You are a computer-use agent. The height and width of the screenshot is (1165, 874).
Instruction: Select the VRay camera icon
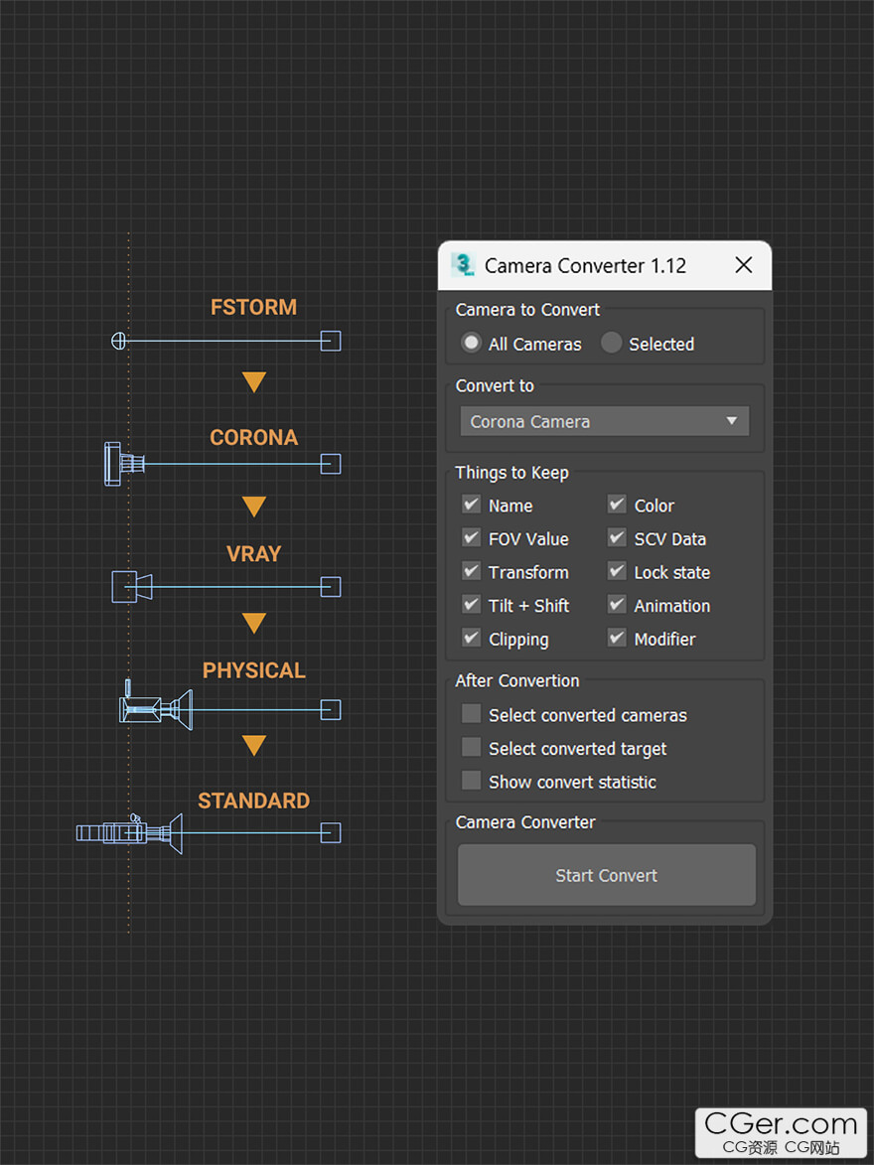click(x=131, y=587)
